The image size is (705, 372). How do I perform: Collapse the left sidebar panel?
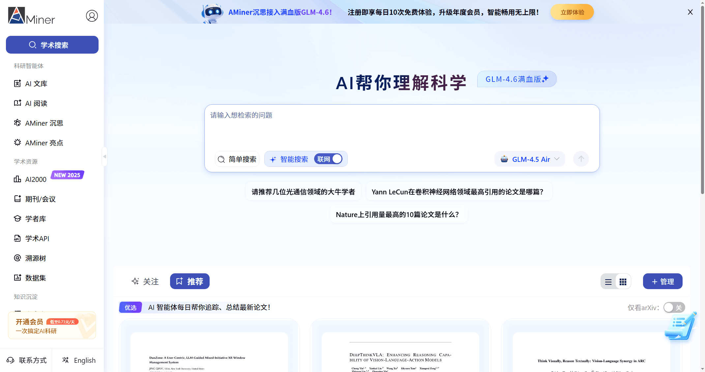coord(104,157)
